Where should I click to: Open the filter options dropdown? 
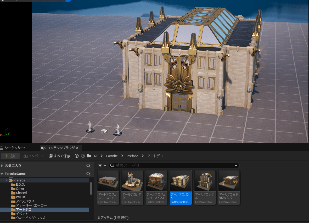tap(102, 165)
